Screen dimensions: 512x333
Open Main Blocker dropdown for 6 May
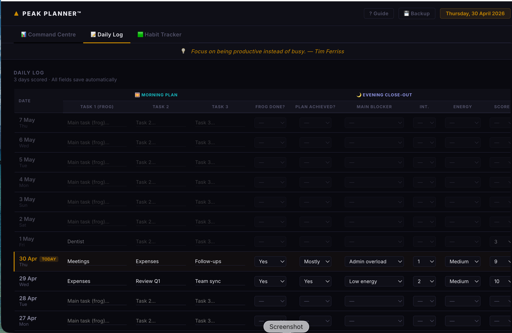(374, 143)
